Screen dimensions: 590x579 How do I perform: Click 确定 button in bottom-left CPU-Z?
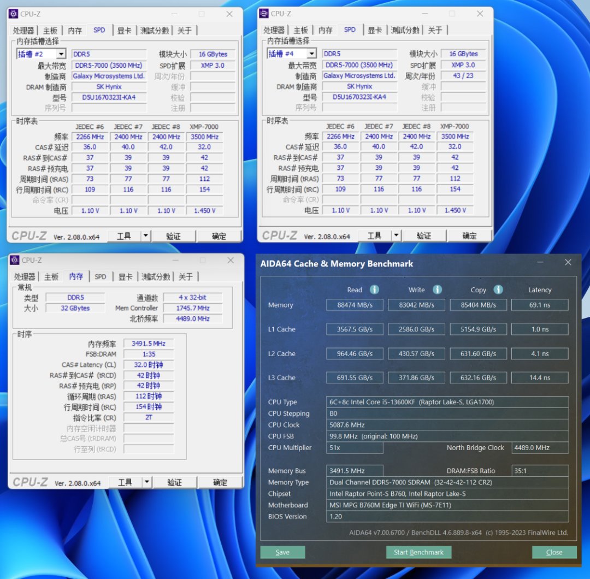point(220,482)
